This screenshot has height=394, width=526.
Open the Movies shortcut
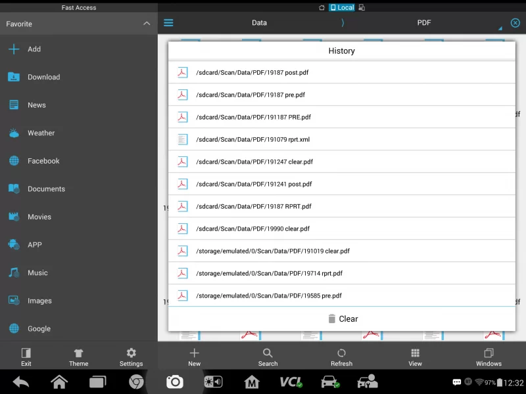click(39, 217)
